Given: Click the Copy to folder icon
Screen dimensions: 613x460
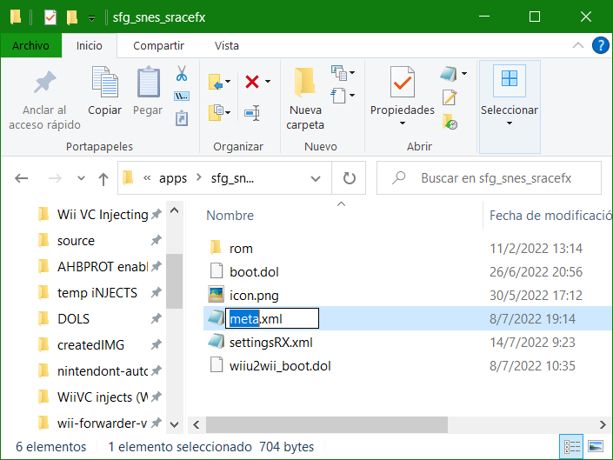Looking at the screenshot, I should coord(216,112).
